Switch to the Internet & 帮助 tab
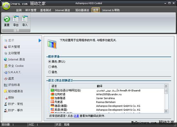The width and height of the screenshot is (177, 127). tap(111, 10)
